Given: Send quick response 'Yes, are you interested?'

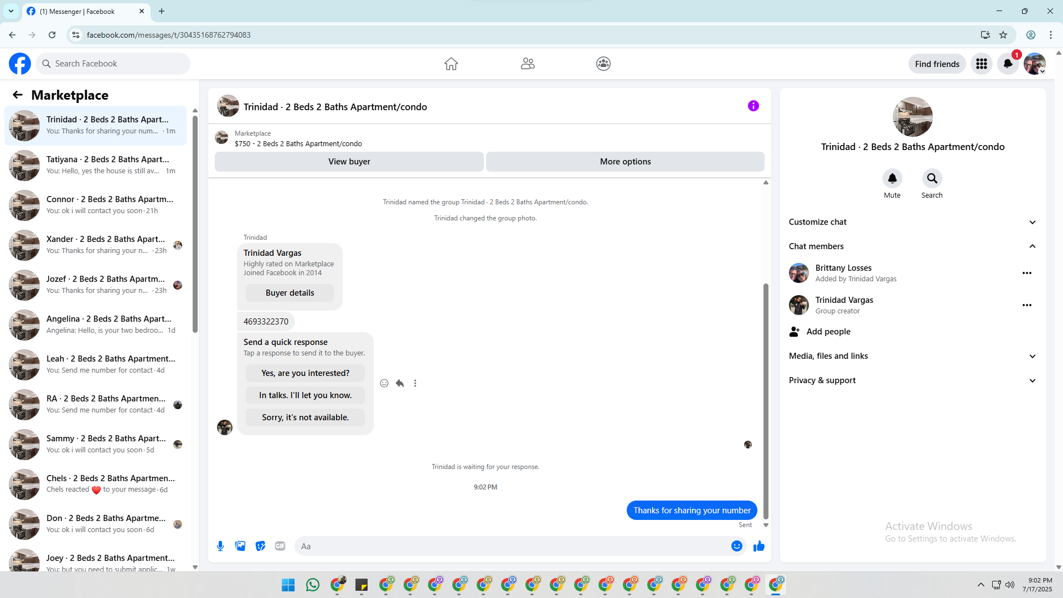Looking at the screenshot, I should pyautogui.click(x=305, y=373).
